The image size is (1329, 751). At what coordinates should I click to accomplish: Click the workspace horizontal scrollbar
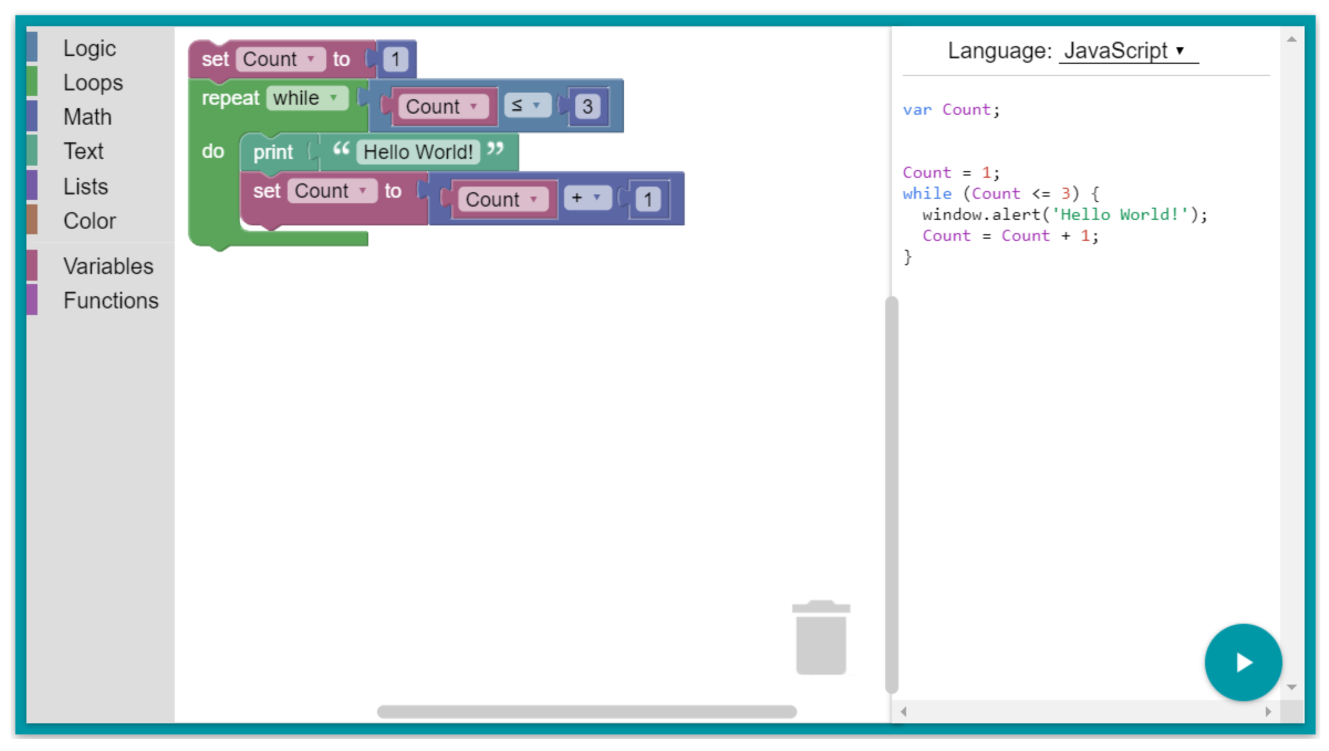pyautogui.click(x=587, y=712)
